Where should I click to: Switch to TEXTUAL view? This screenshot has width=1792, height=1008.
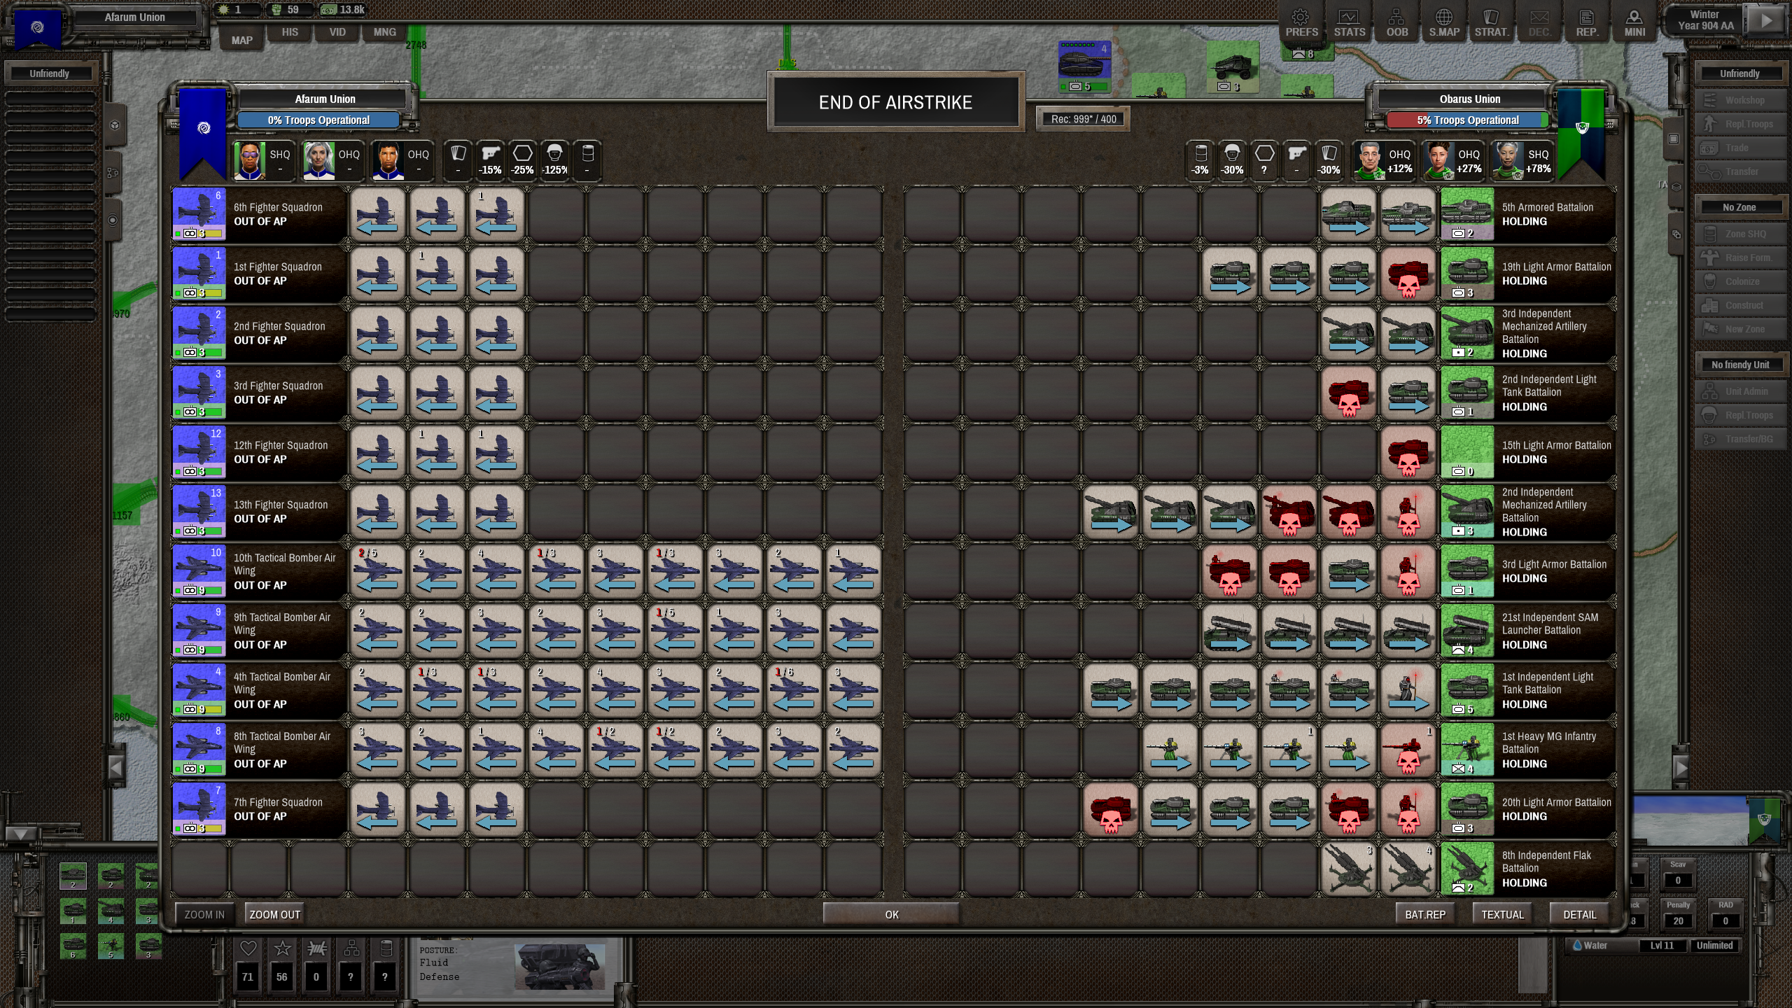click(x=1501, y=914)
